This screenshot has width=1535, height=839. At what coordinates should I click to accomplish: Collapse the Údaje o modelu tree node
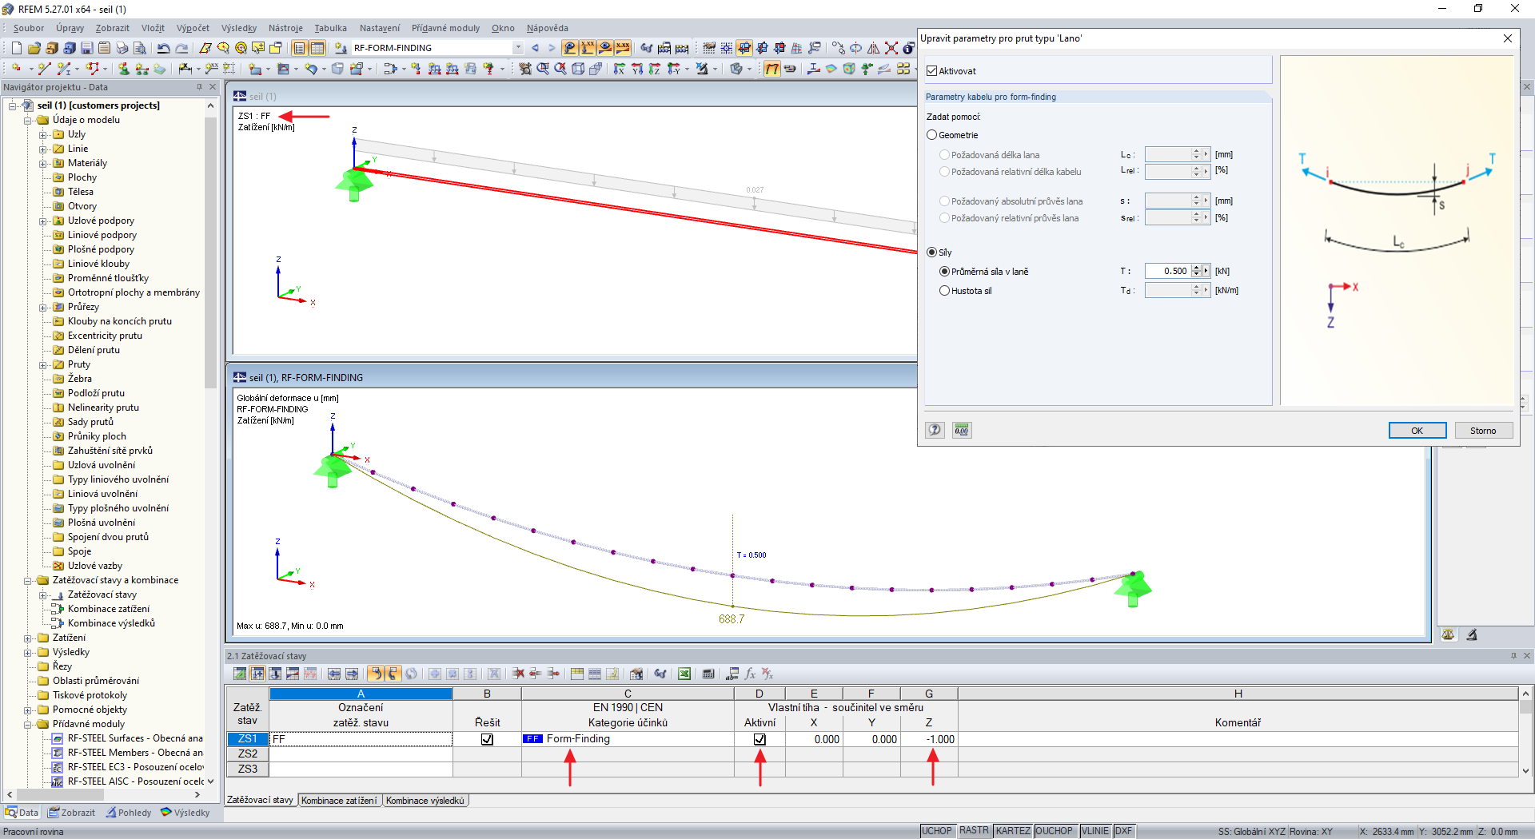(x=27, y=120)
